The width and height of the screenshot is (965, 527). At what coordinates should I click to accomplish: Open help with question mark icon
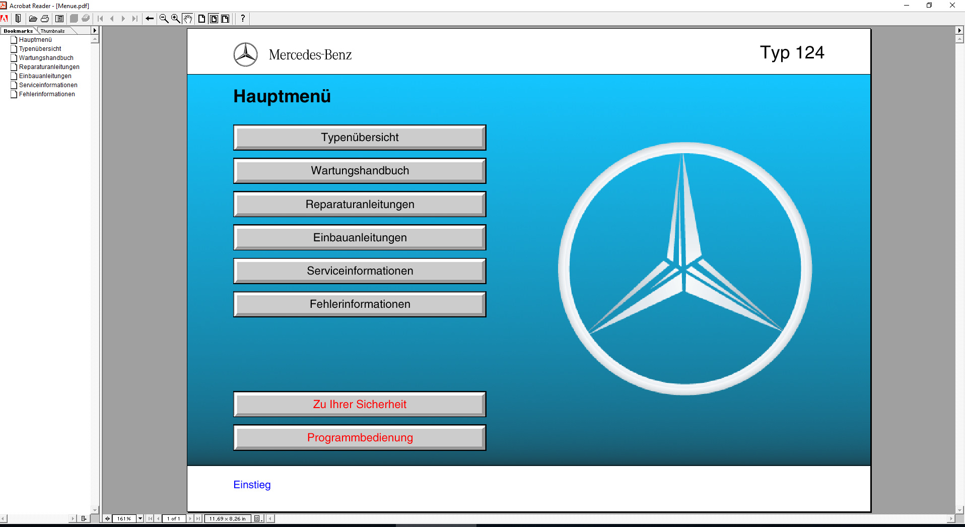click(x=243, y=19)
